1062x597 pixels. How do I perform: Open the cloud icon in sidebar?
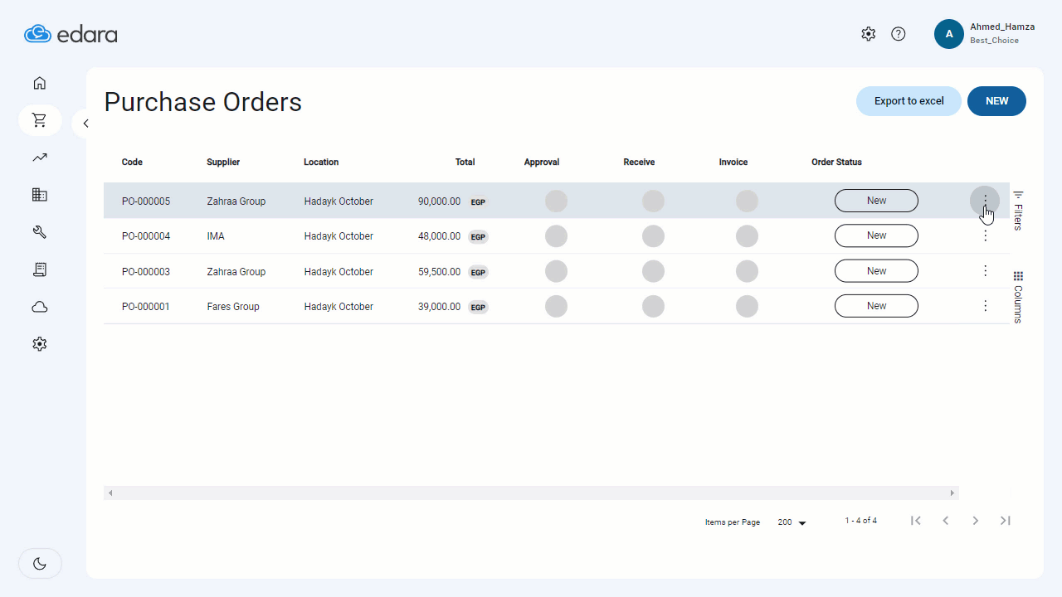point(40,307)
